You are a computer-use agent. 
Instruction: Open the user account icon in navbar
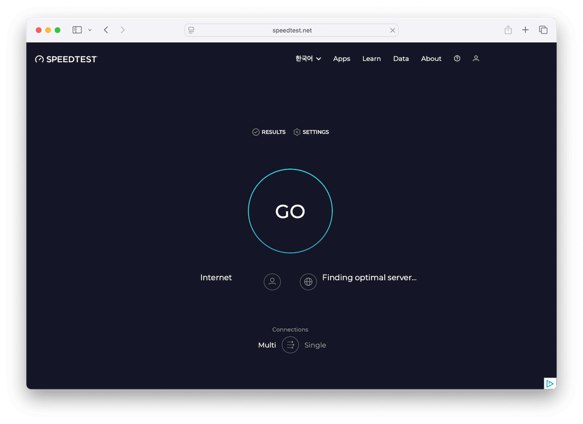click(x=476, y=58)
